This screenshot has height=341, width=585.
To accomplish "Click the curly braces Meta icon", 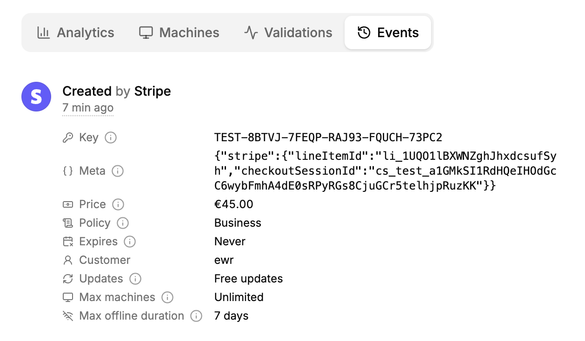I will (68, 171).
